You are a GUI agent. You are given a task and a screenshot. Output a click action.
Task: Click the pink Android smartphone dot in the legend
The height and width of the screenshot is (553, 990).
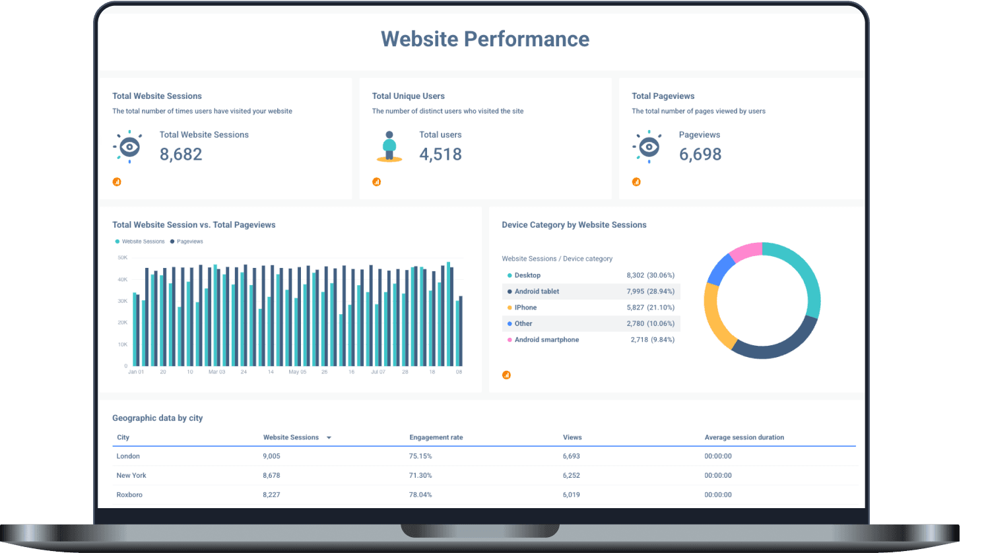pos(510,339)
